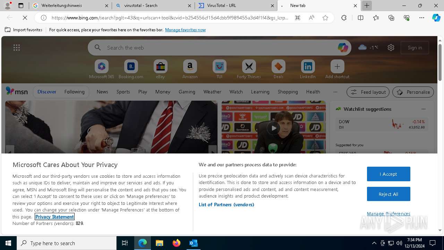Viewport: 444px width, 250px height.
Task: Open browser profile avatar
Action: pos(8,5)
